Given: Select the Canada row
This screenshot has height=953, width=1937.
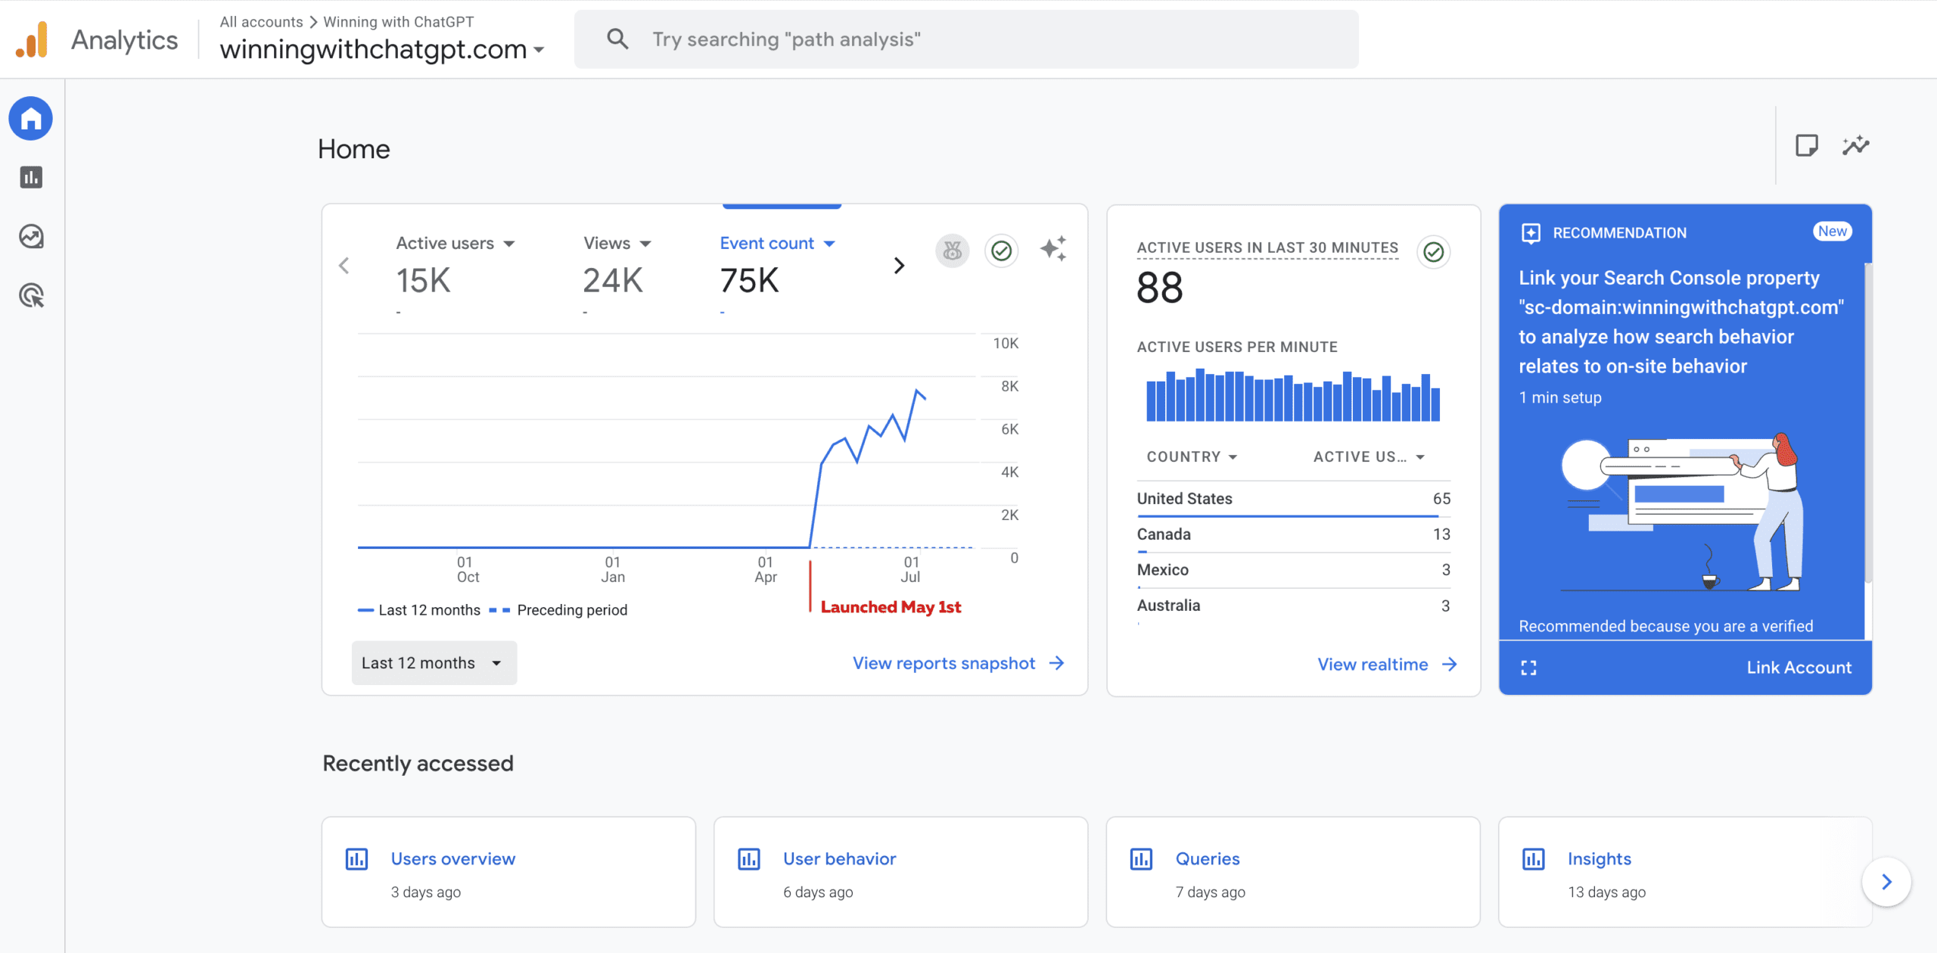Looking at the screenshot, I should click(1293, 534).
